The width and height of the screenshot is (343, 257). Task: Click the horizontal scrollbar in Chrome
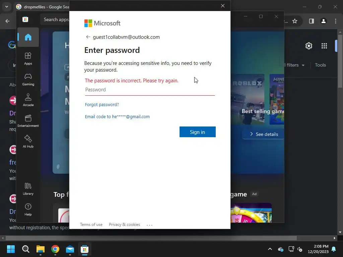(x=151, y=238)
